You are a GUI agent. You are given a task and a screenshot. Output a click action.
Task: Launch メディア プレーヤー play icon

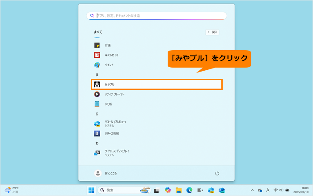point(97,94)
